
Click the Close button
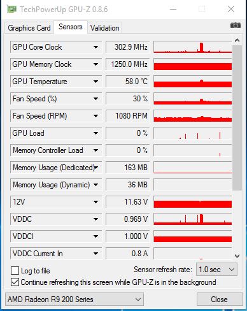220,300
